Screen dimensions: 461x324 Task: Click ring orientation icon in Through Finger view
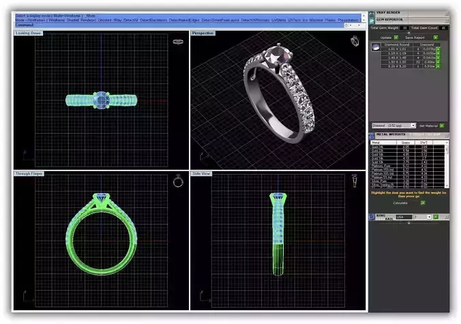click(178, 181)
